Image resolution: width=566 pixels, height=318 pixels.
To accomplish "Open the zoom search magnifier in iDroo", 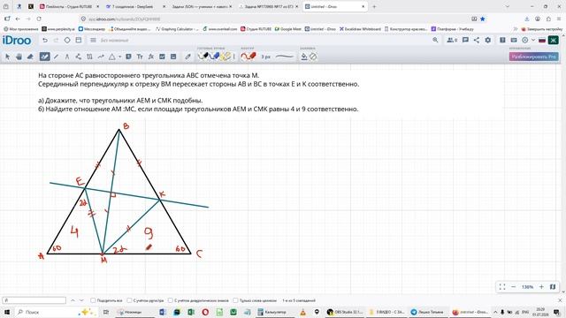I will pyautogui.click(x=435, y=41).
